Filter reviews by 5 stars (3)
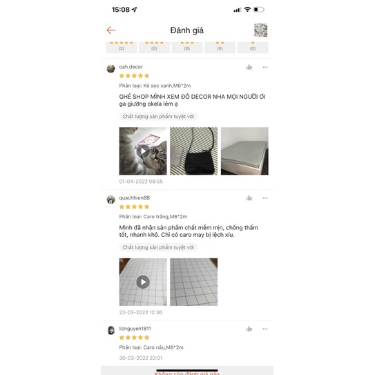The height and width of the screenshot is (375, 375). click(122, 47)
